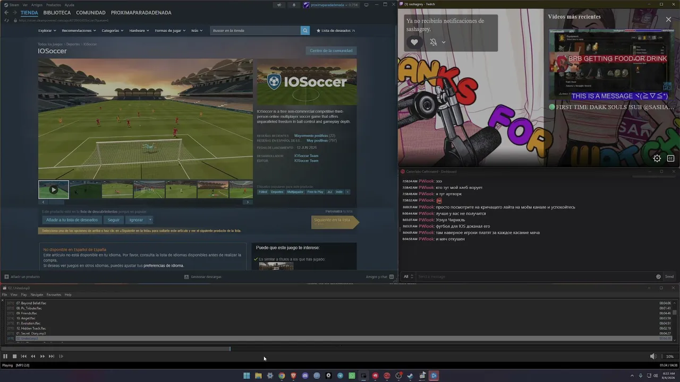
Task: Expand the Recomendaciones dropdown
Action: [x=79, y=31]
